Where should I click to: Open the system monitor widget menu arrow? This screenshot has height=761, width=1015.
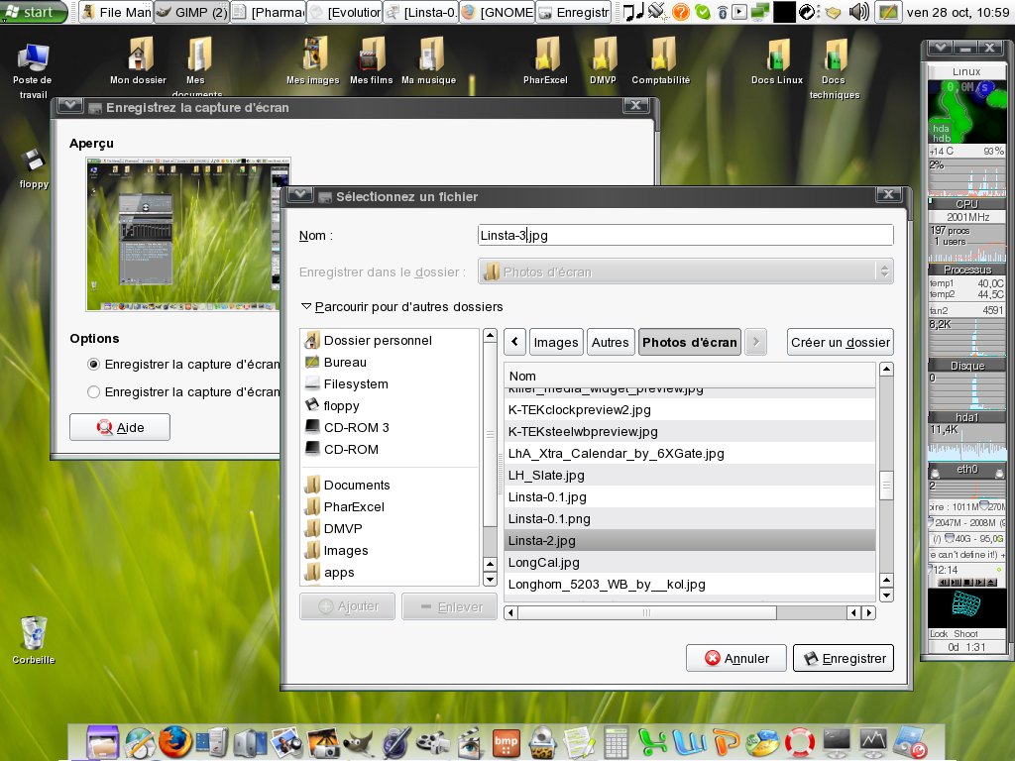940,48
